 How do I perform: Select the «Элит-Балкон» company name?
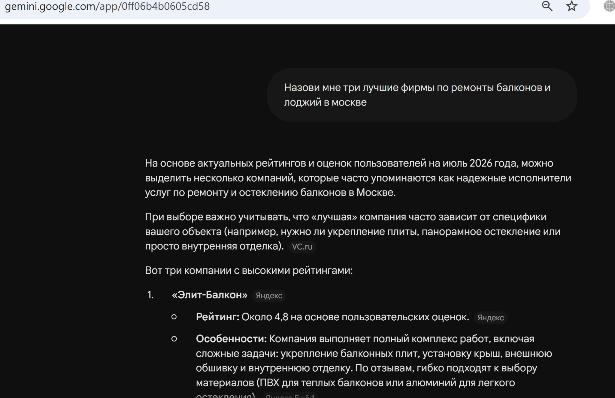[x=210, y=295]
